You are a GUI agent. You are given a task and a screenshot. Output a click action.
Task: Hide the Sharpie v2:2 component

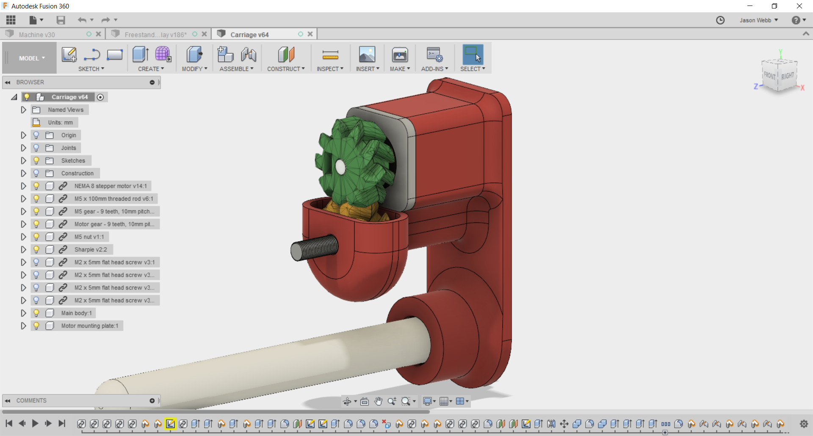click(x=36, y=249)
